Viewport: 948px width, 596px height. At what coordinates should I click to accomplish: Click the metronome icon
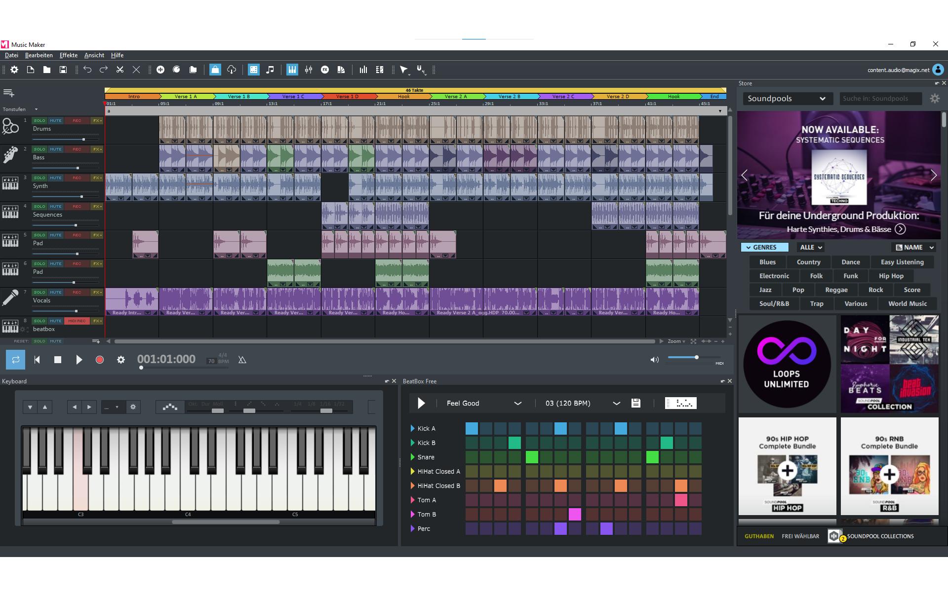click(242, 360)
